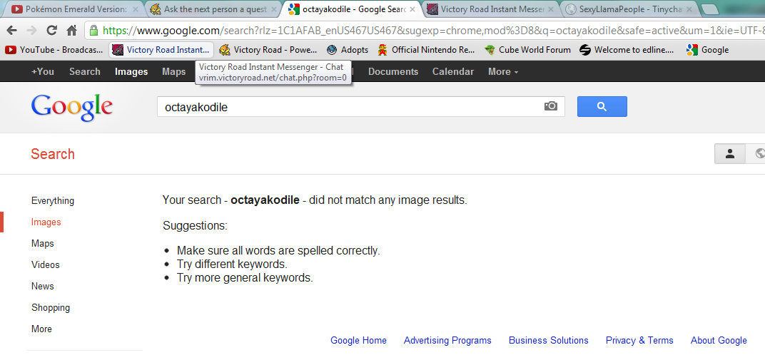Open YouTube - Broadcast bookmark
Viewport: 765px width, 355px height.
pos(55,50)
